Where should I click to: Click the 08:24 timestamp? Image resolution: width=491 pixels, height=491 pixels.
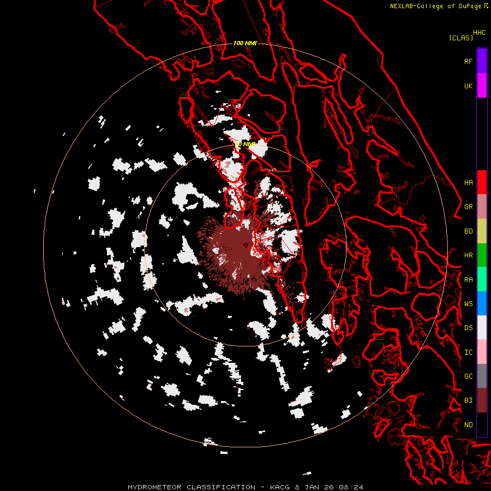[351, 487]
